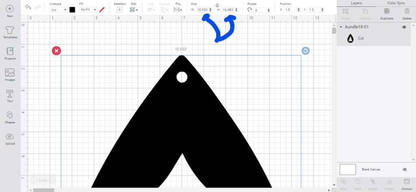Open the Templates panel
416x192 pixels.
click(x=10, y=30)
